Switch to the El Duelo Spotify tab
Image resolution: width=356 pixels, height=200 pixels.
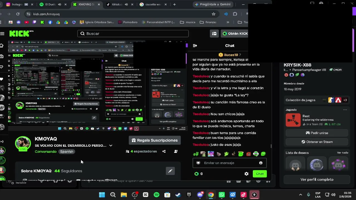point(50,4)
